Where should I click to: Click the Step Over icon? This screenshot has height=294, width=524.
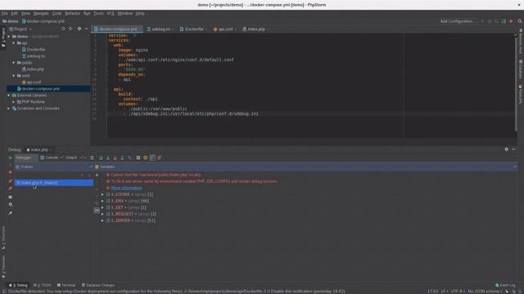coord(101,158)
